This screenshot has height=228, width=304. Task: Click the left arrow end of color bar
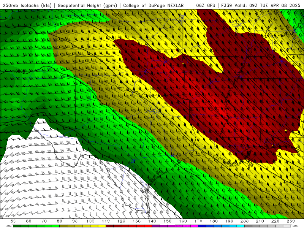(9, 226)
